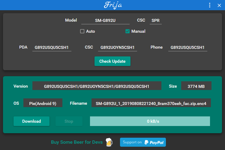
Task: Click the PayPal logo
Action: tap(153, 142)
